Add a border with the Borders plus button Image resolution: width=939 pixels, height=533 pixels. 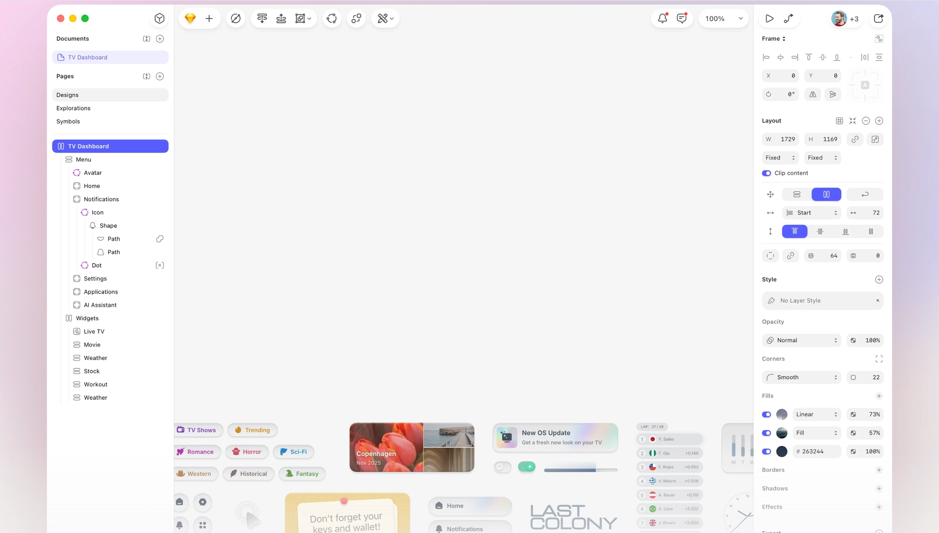[x=879, y=470]
